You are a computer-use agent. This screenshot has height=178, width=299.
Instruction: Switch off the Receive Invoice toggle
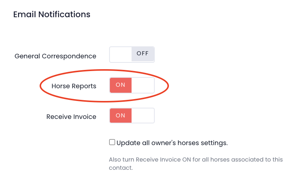(x=132, y=116)
